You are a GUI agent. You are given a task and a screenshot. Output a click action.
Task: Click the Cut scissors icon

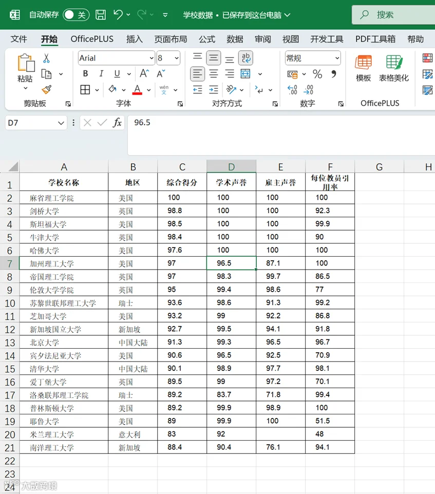click(46, 58)
